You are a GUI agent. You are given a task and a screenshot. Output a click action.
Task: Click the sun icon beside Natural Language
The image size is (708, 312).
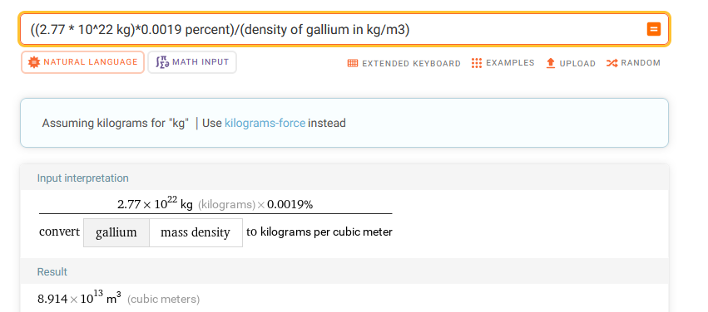[x=34, y=62]
